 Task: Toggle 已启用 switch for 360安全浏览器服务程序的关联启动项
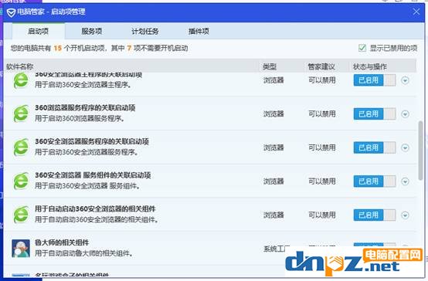375,147
